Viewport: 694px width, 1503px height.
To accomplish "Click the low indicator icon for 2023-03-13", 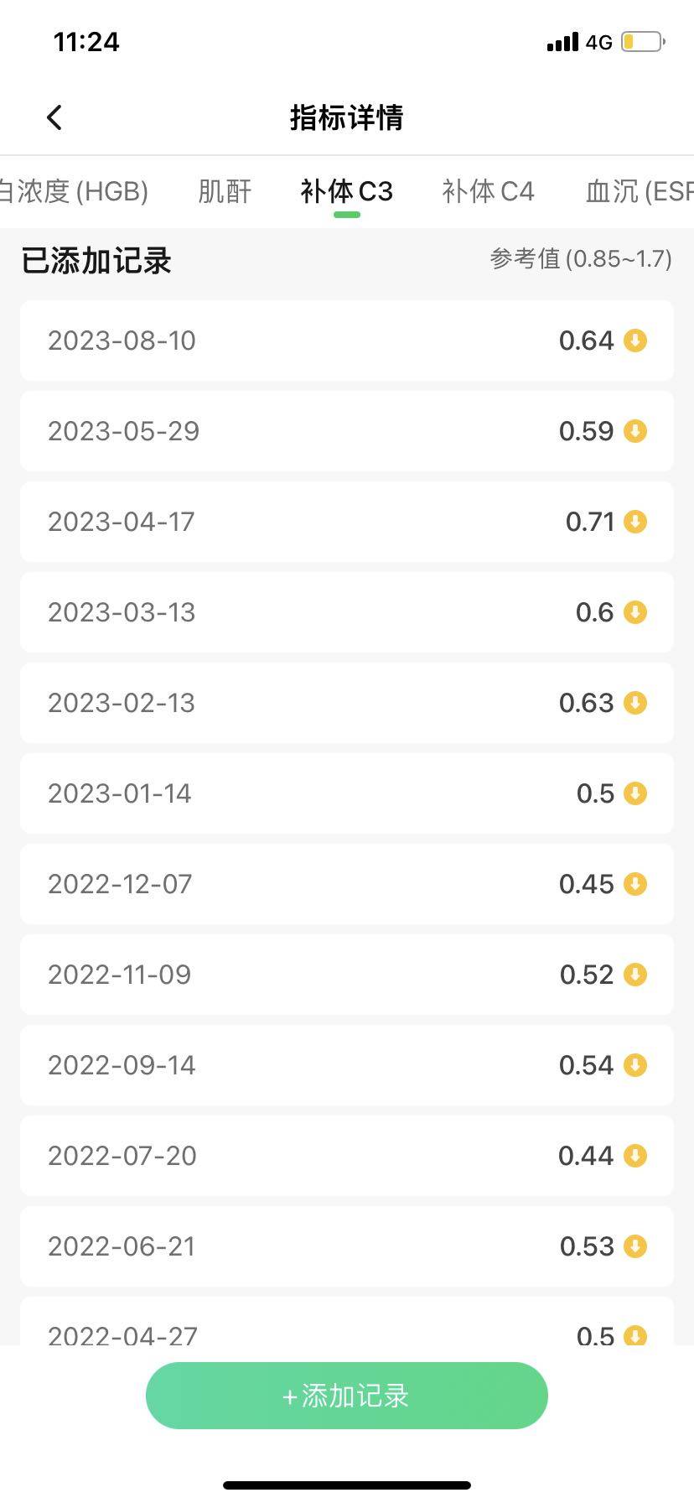I will click(635, 612).
